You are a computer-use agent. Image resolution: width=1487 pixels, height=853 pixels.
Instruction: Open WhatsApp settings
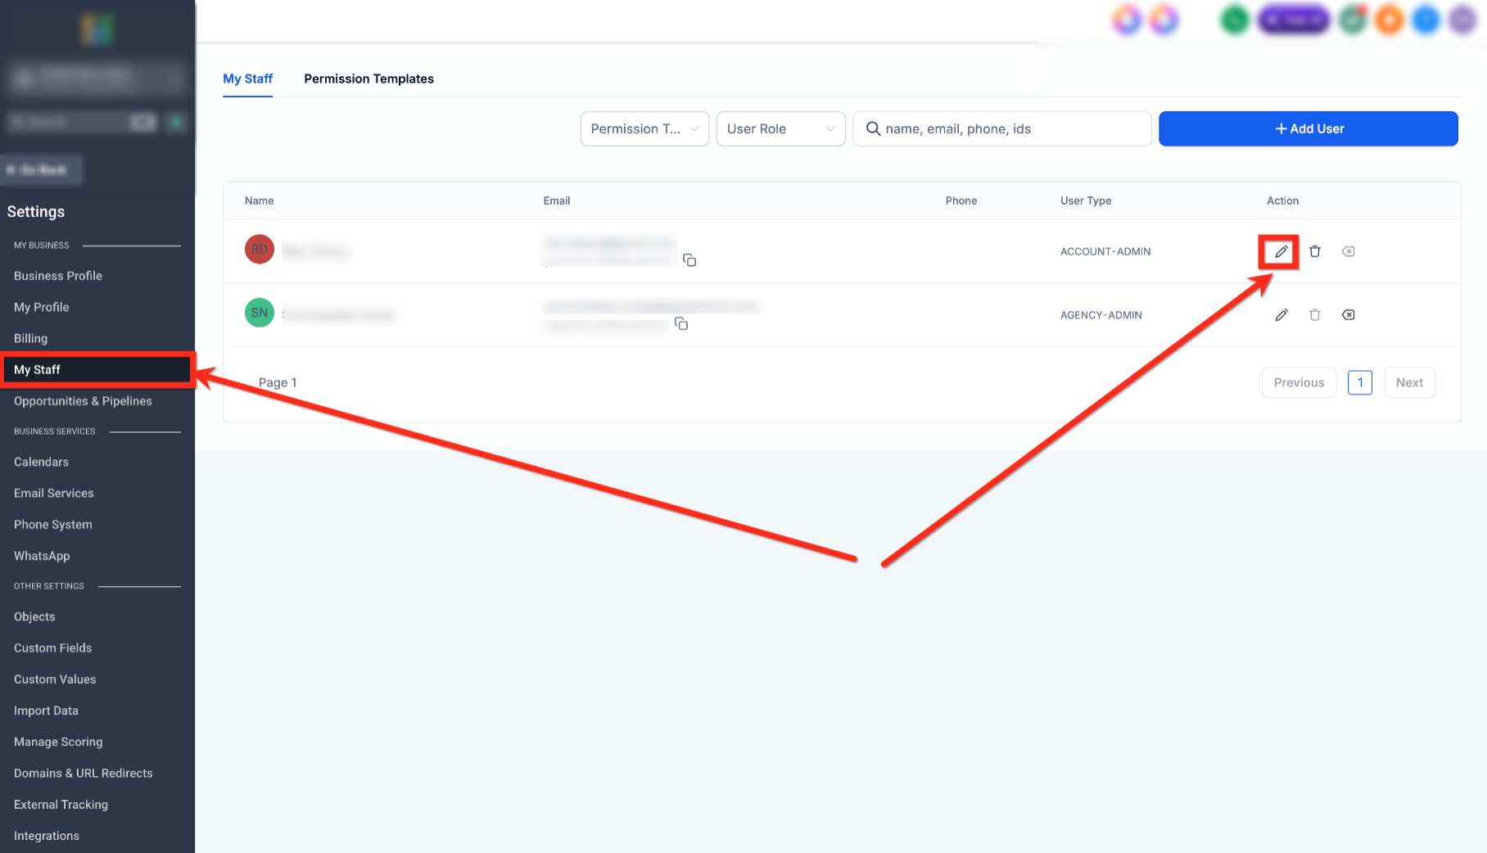pos(42,556)
